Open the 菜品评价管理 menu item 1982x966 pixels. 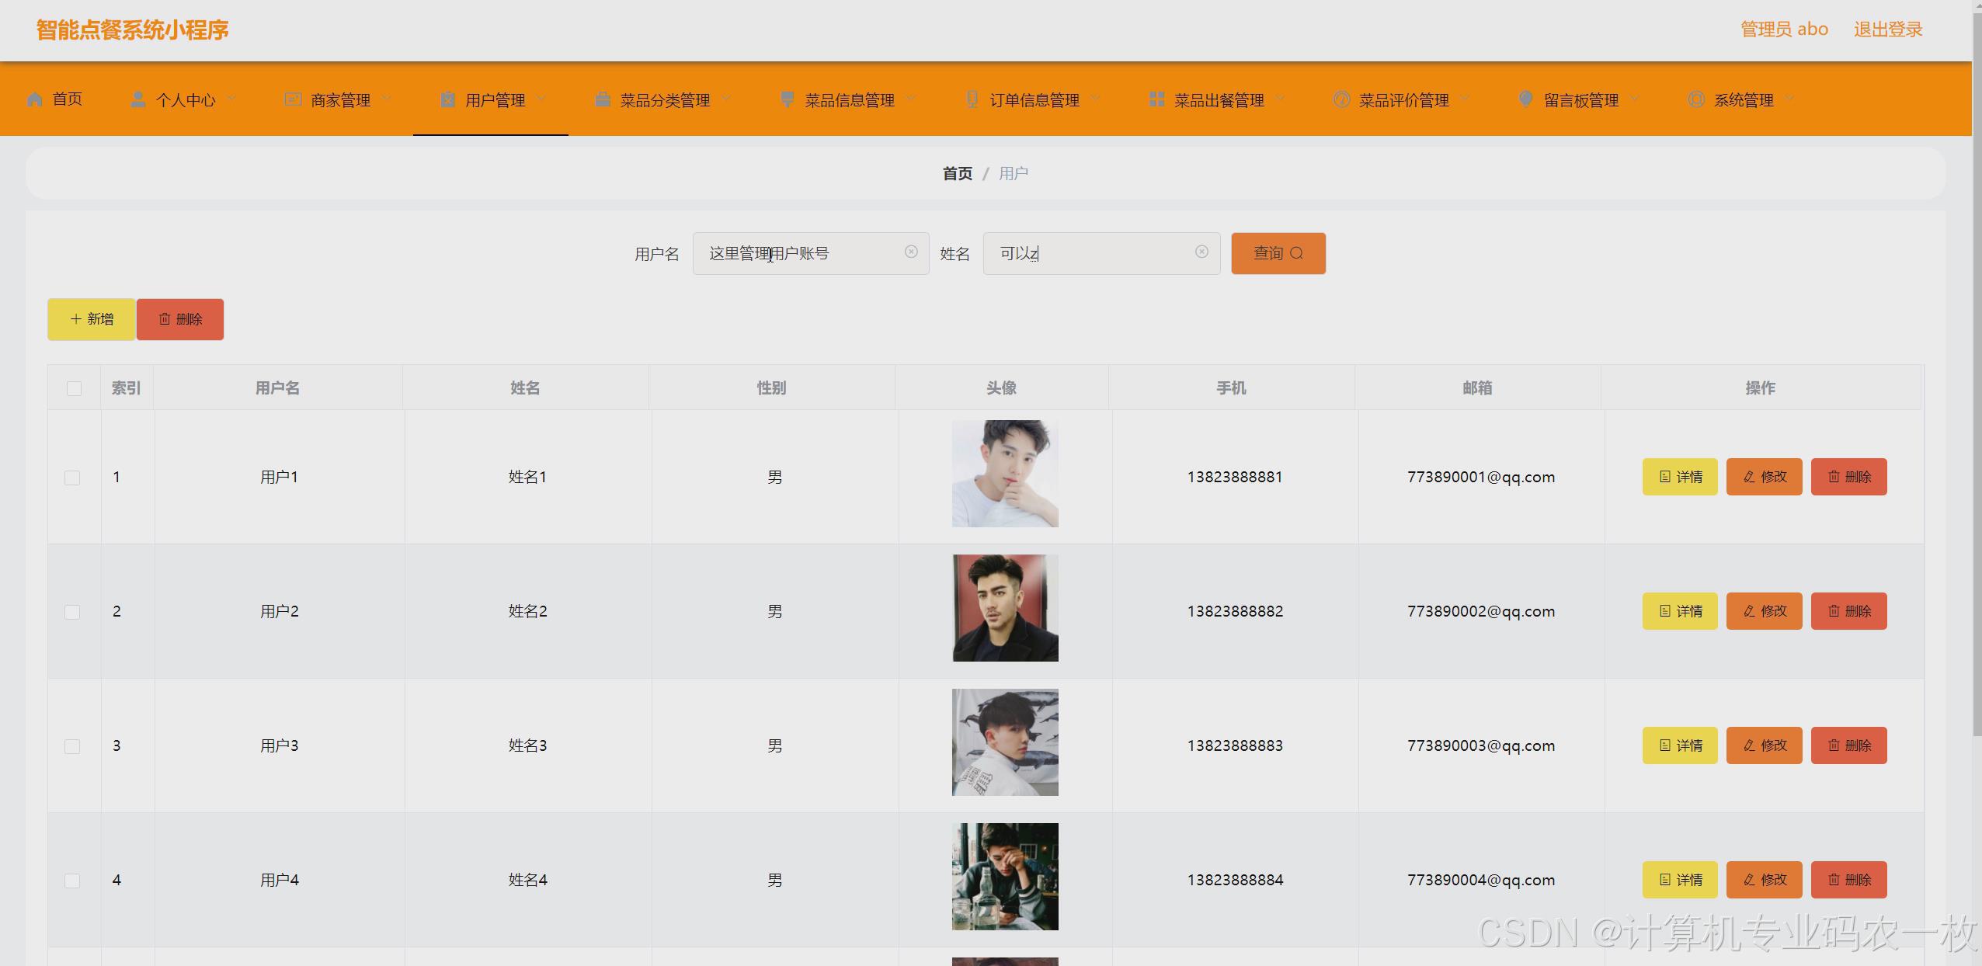pyautogui.click(x=1403, y=99)
